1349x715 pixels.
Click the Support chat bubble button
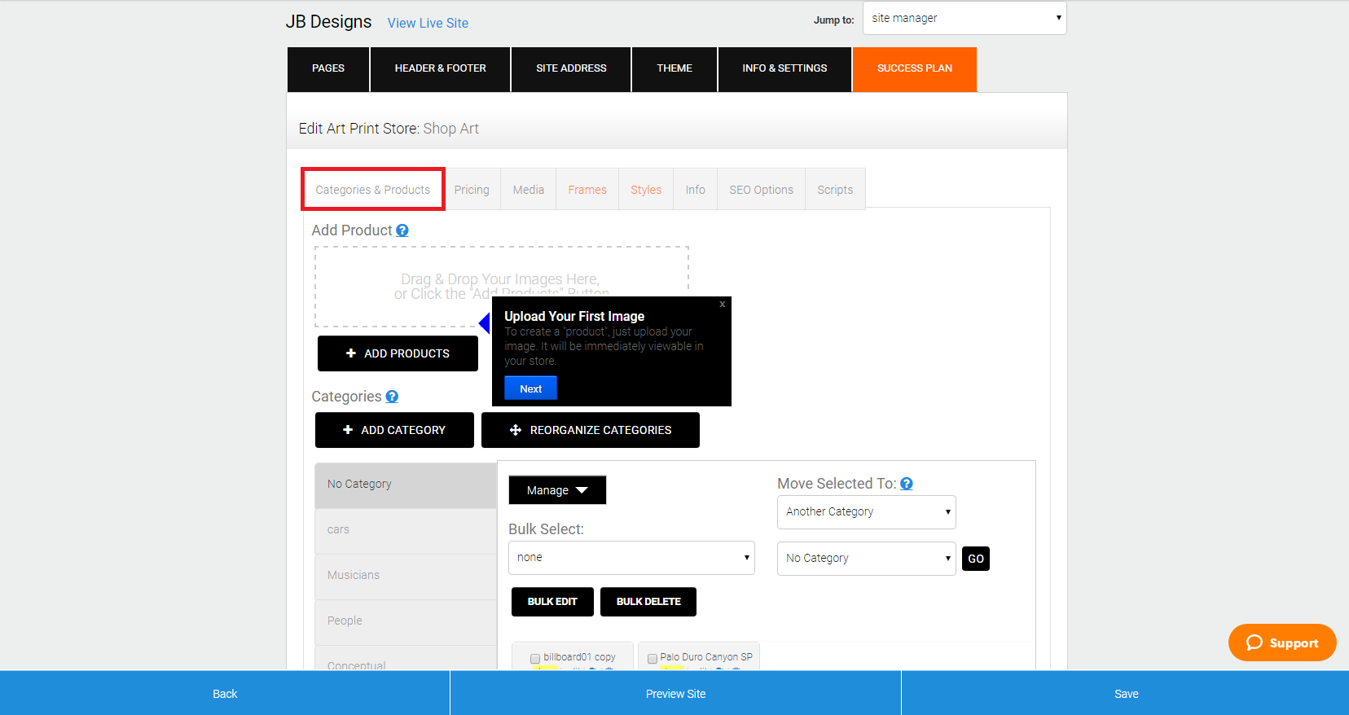click(x=1282, y=643)
